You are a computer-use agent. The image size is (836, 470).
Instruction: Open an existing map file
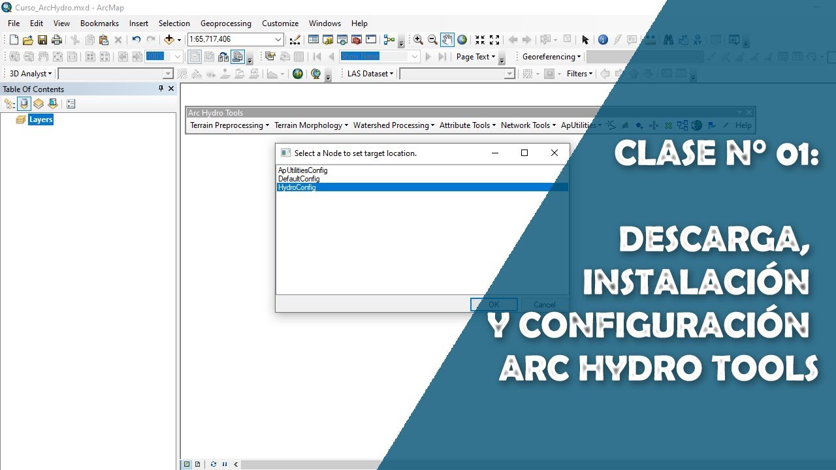[27, 40]
